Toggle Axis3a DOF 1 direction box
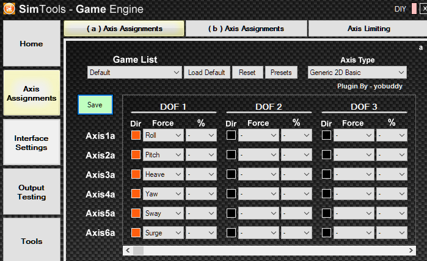Image resolution: width=427 pixels, height=261 pixels. click(x=136, y=174)
